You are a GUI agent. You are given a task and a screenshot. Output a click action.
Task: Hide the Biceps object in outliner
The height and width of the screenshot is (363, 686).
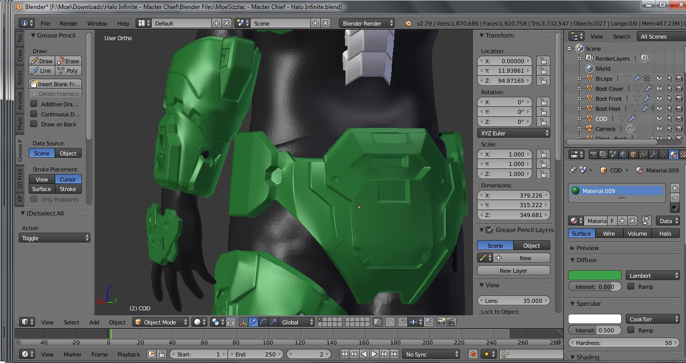tap(659, 79)
